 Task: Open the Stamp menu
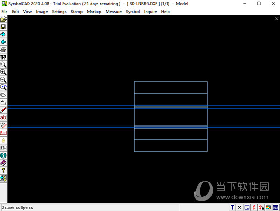pos(77,11)
